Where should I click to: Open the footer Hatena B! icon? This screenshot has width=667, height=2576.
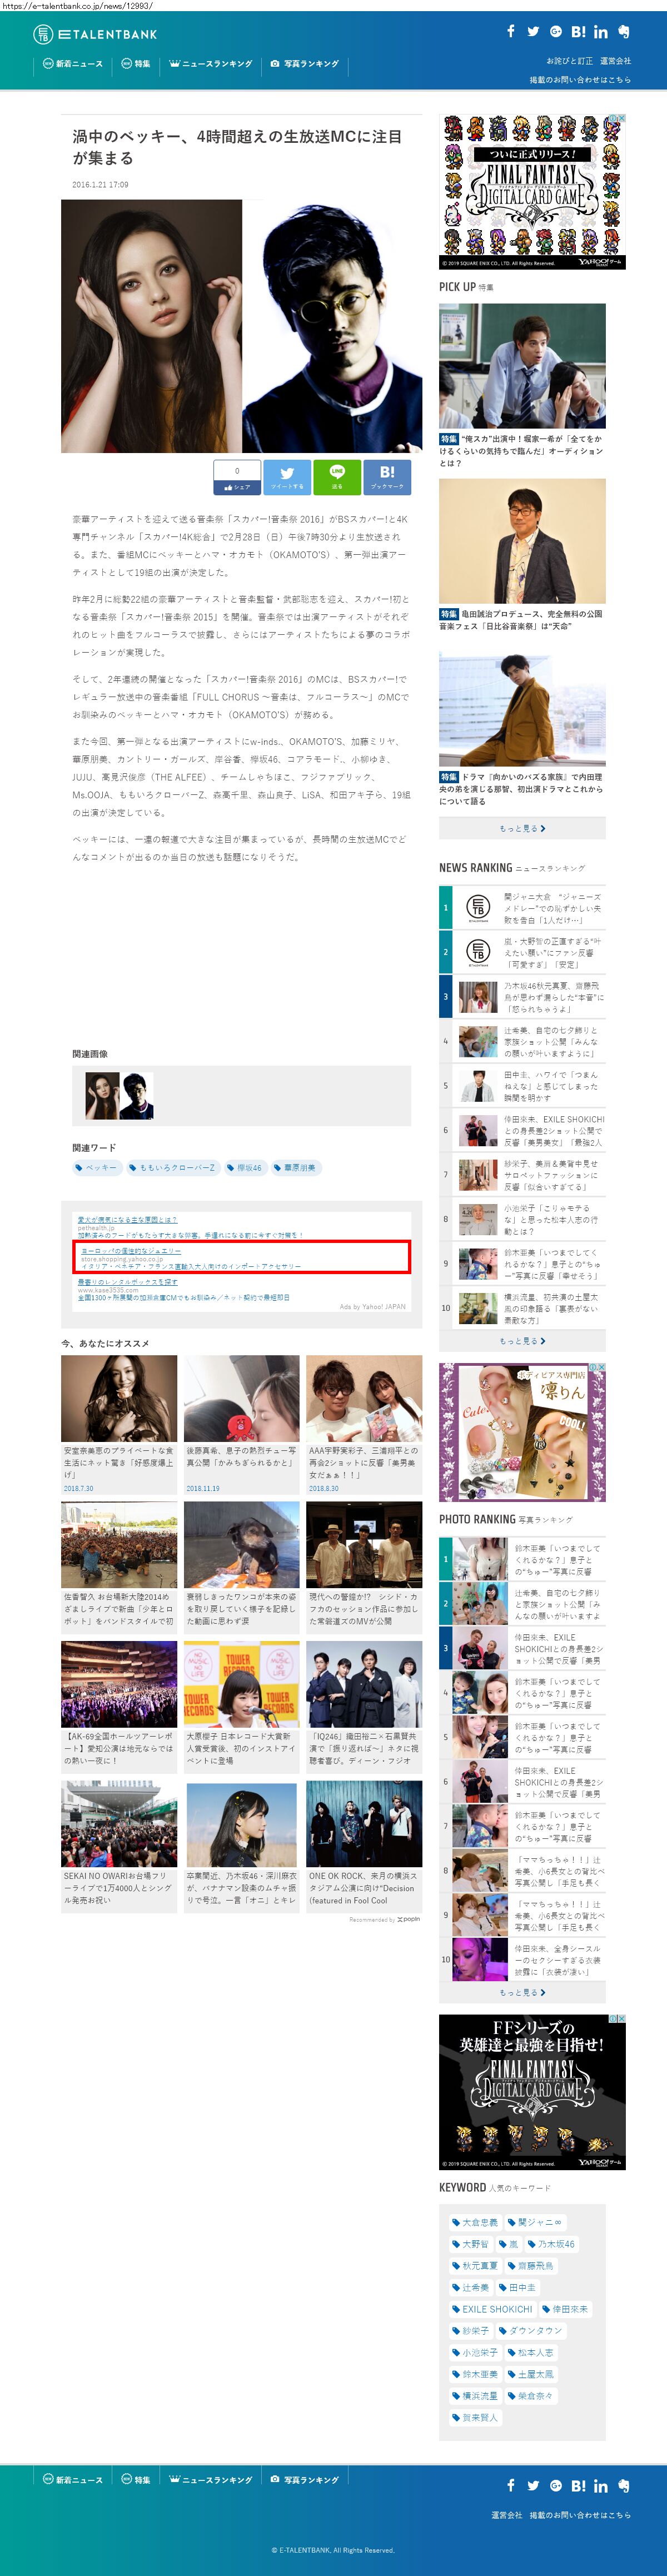pos(578,2485)
